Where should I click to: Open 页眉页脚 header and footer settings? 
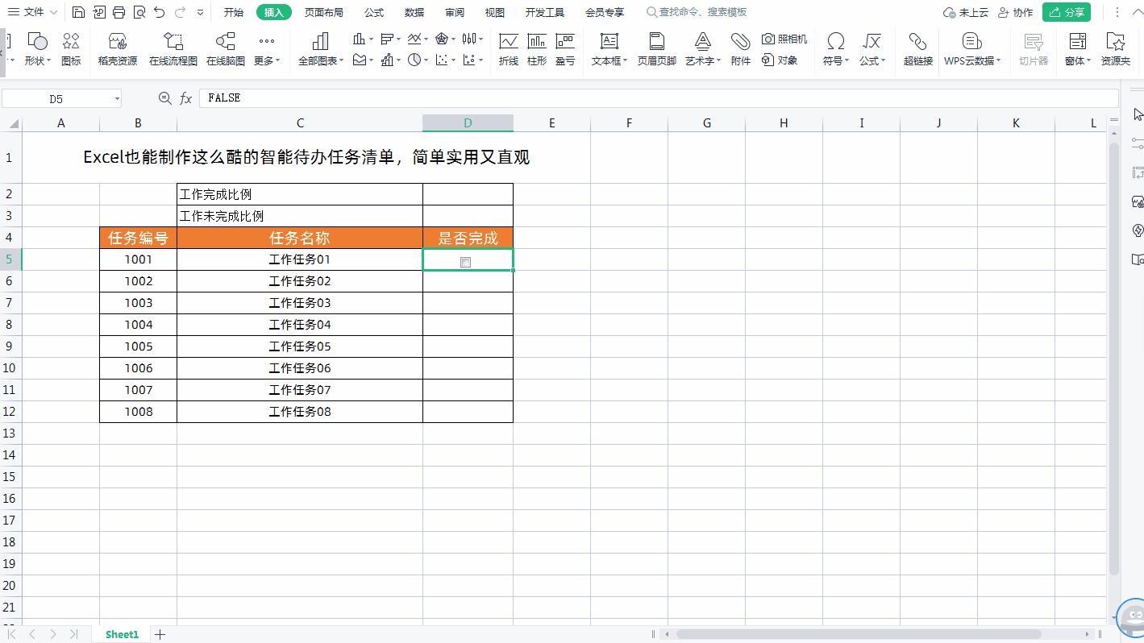coord(656,48)
